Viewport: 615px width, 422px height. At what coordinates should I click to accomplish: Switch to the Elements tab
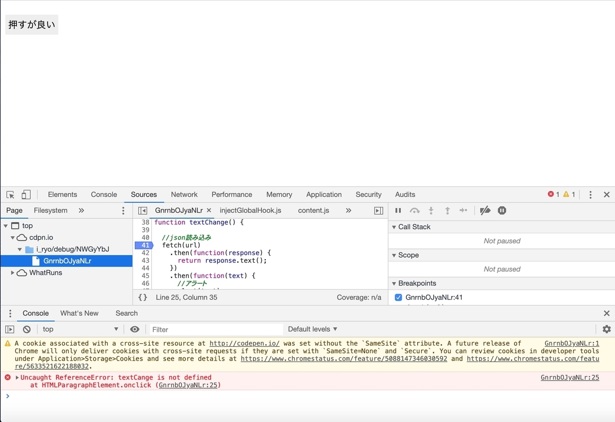(x=63, y=195)
